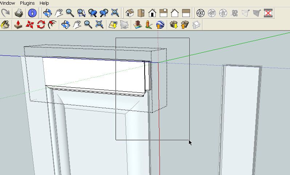Print the model with the printer icon
The image size is (290, 175).
click(19, 13)
